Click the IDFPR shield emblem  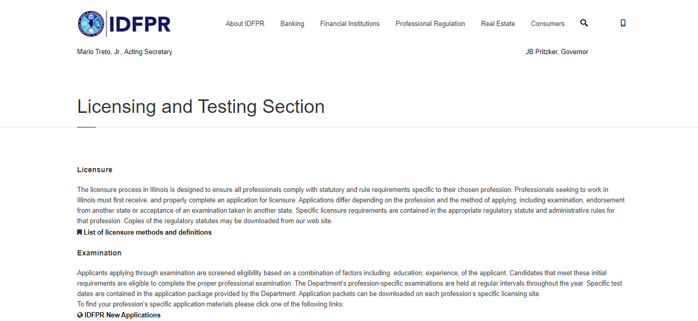[x=91, y=23]
